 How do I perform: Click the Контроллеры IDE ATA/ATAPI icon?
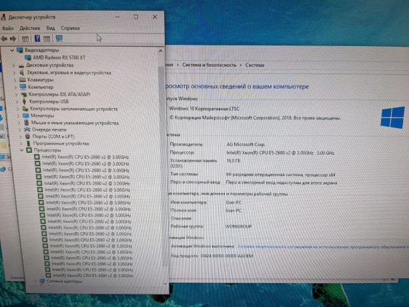point(24,94)
